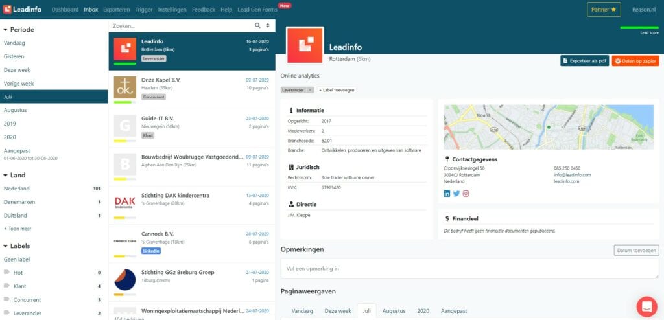Open Instagram icon under Contactgegevens
The image size is (664, 320).
pos(466,194)
